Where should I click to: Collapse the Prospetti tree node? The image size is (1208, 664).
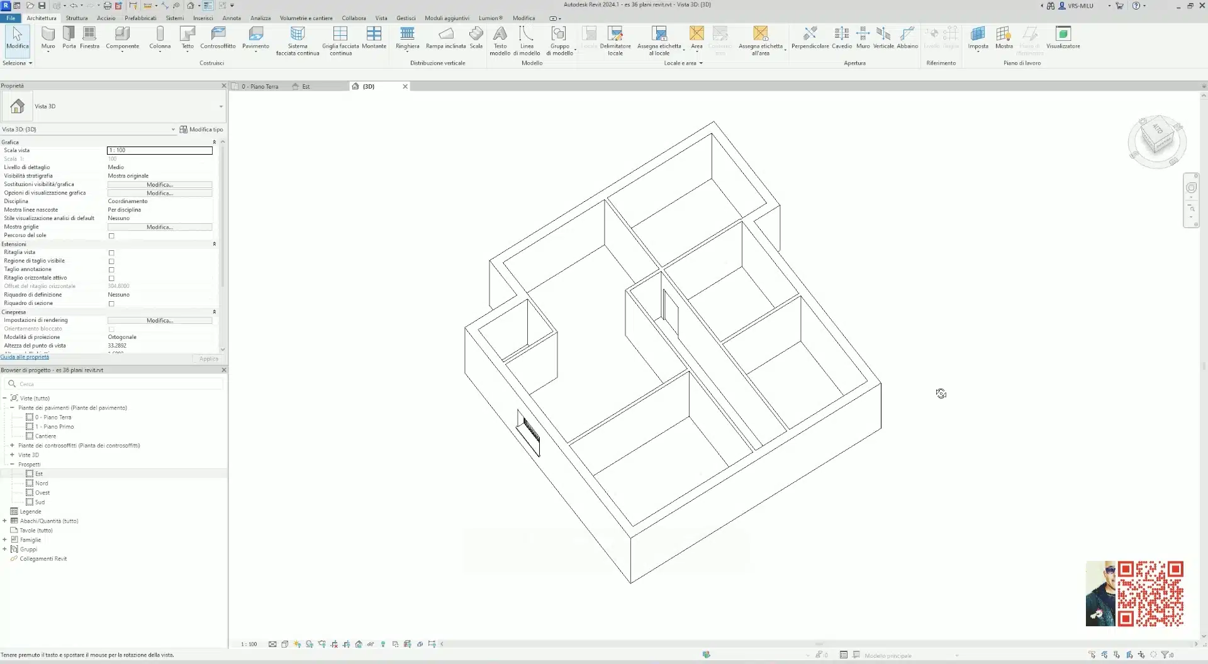12,464
